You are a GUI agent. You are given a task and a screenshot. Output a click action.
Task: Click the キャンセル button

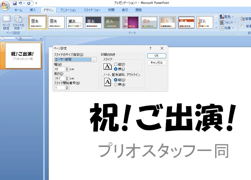157,63
